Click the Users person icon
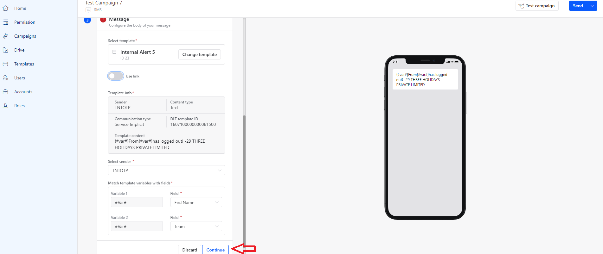Image resolution: width=603 pixels, height=254 pixels. [5, 78]
